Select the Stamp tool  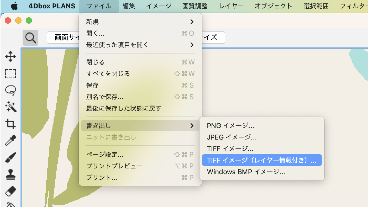10,174
